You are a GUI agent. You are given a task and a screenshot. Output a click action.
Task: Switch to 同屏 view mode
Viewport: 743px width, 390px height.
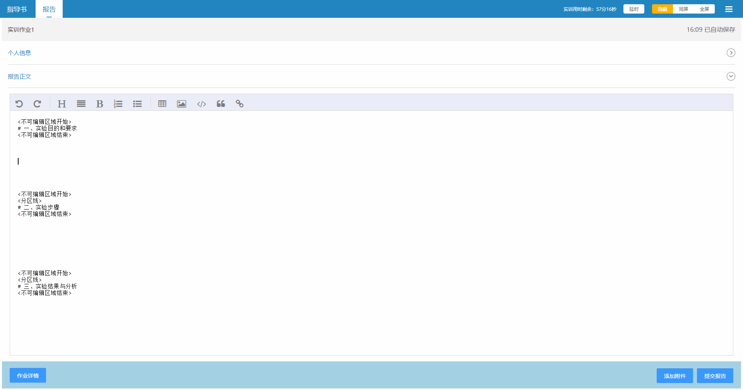click(x=683, y=9)
